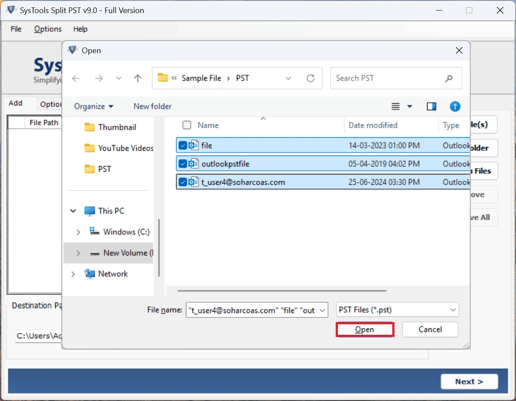Click the breadcrumb overflow '<<' chevron
This screenshot has height=401, width=516.
coord(174,78)
